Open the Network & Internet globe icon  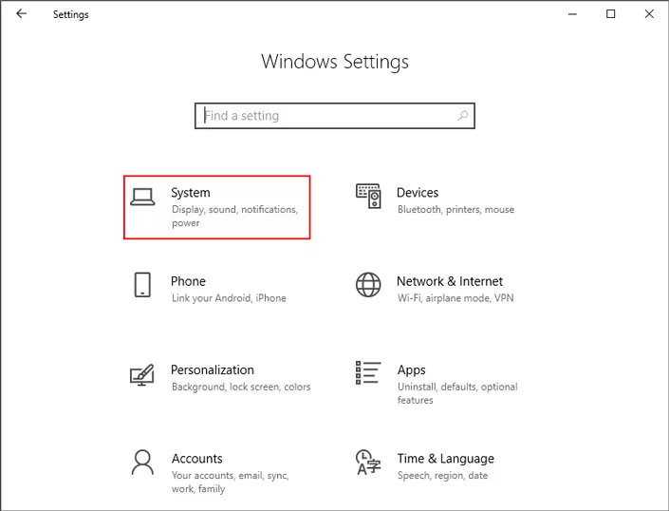pos(368,285)
